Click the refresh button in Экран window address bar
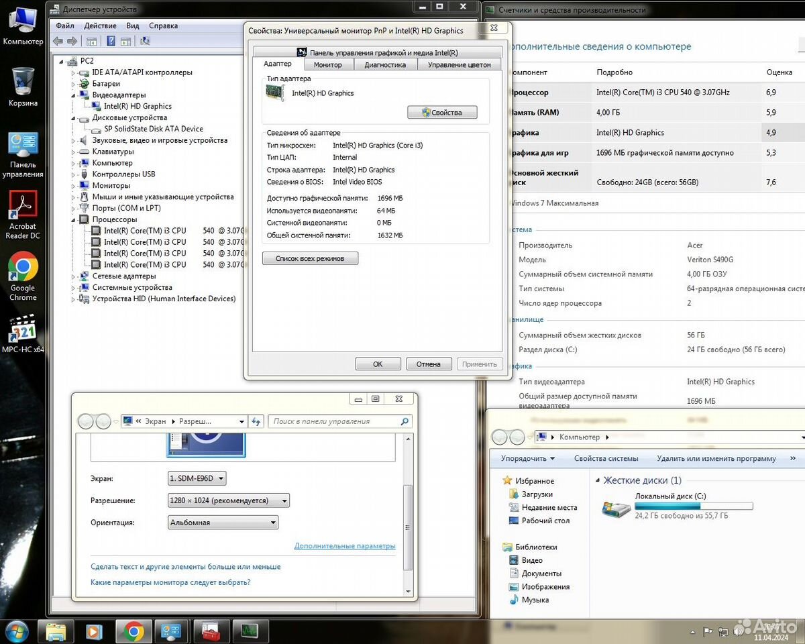This screenshot has height=644, width=805. (x=256, y=421)
